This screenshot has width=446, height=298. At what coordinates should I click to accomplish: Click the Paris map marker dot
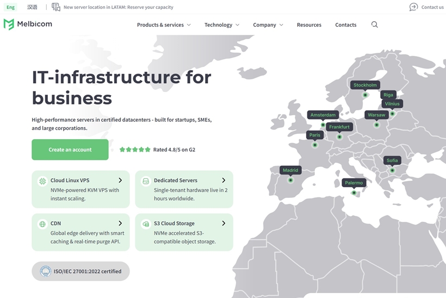coord(314,145)
